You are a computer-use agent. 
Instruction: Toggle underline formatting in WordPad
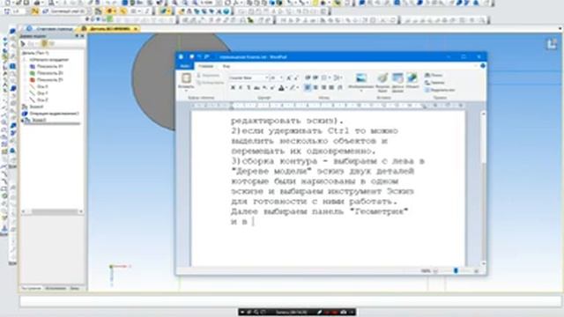249,87
